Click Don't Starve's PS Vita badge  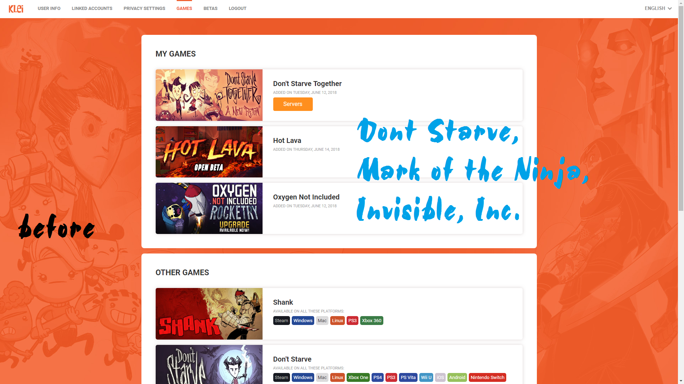[x=408, y=378]
